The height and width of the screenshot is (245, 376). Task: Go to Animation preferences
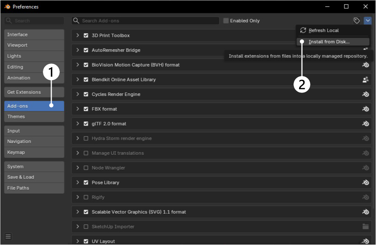pyautogui.click(x=34, y=78)
